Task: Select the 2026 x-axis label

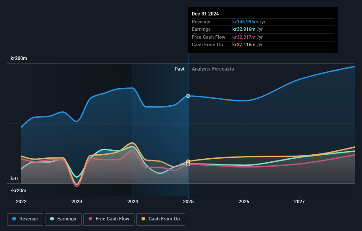Action: (x=244, y=201)
